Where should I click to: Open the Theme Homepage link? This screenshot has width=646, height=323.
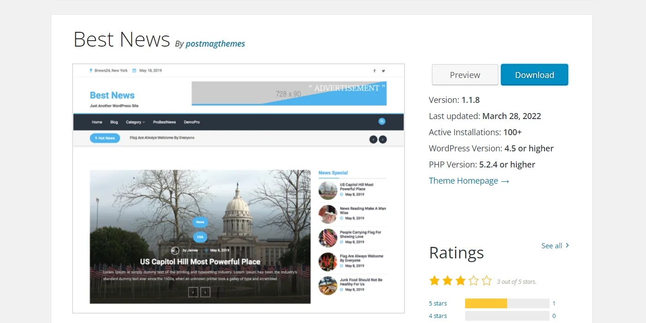pos(469,180)
